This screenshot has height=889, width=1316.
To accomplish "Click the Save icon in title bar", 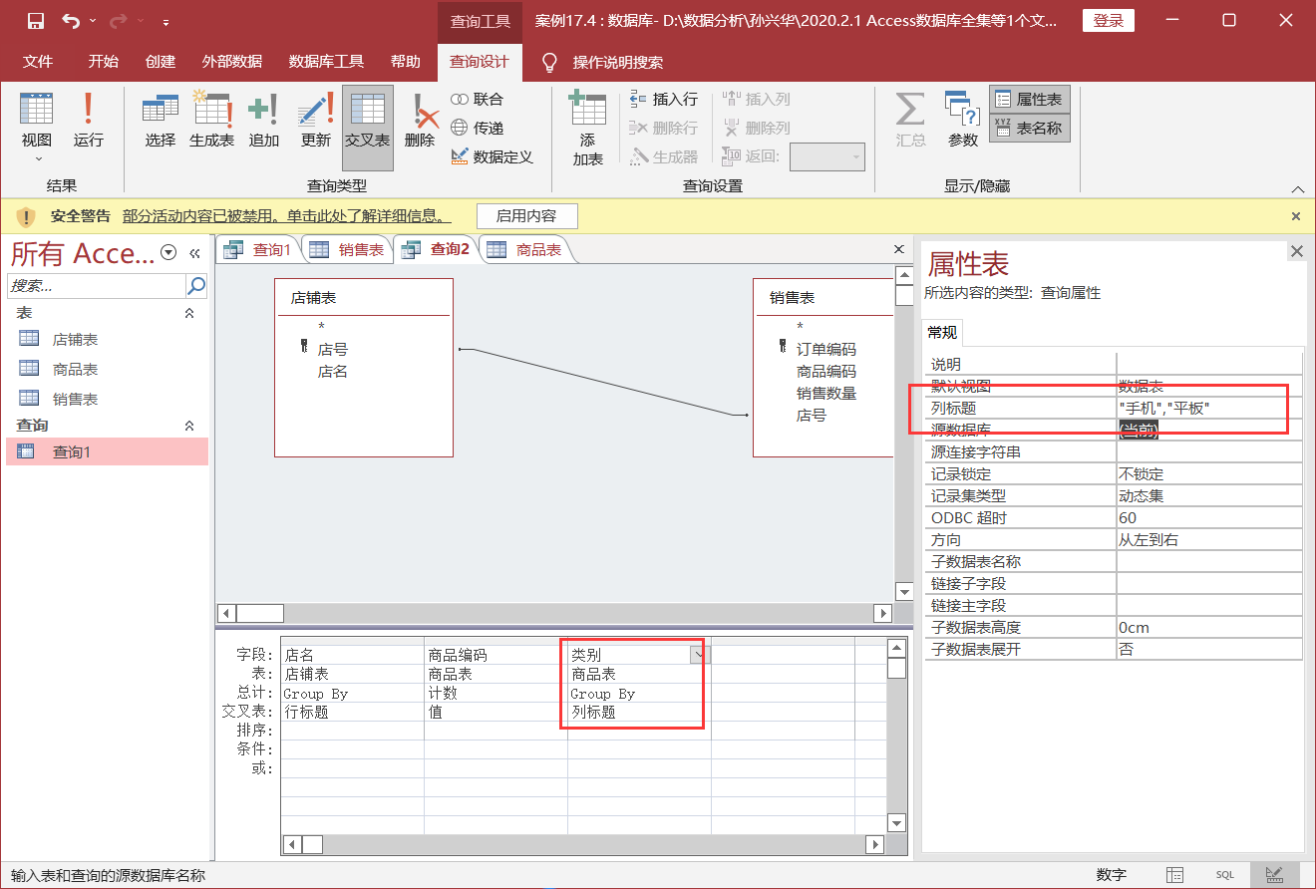I will tap(35, 21).
